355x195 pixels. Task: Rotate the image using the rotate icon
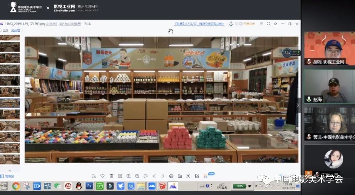click(146, 176)
